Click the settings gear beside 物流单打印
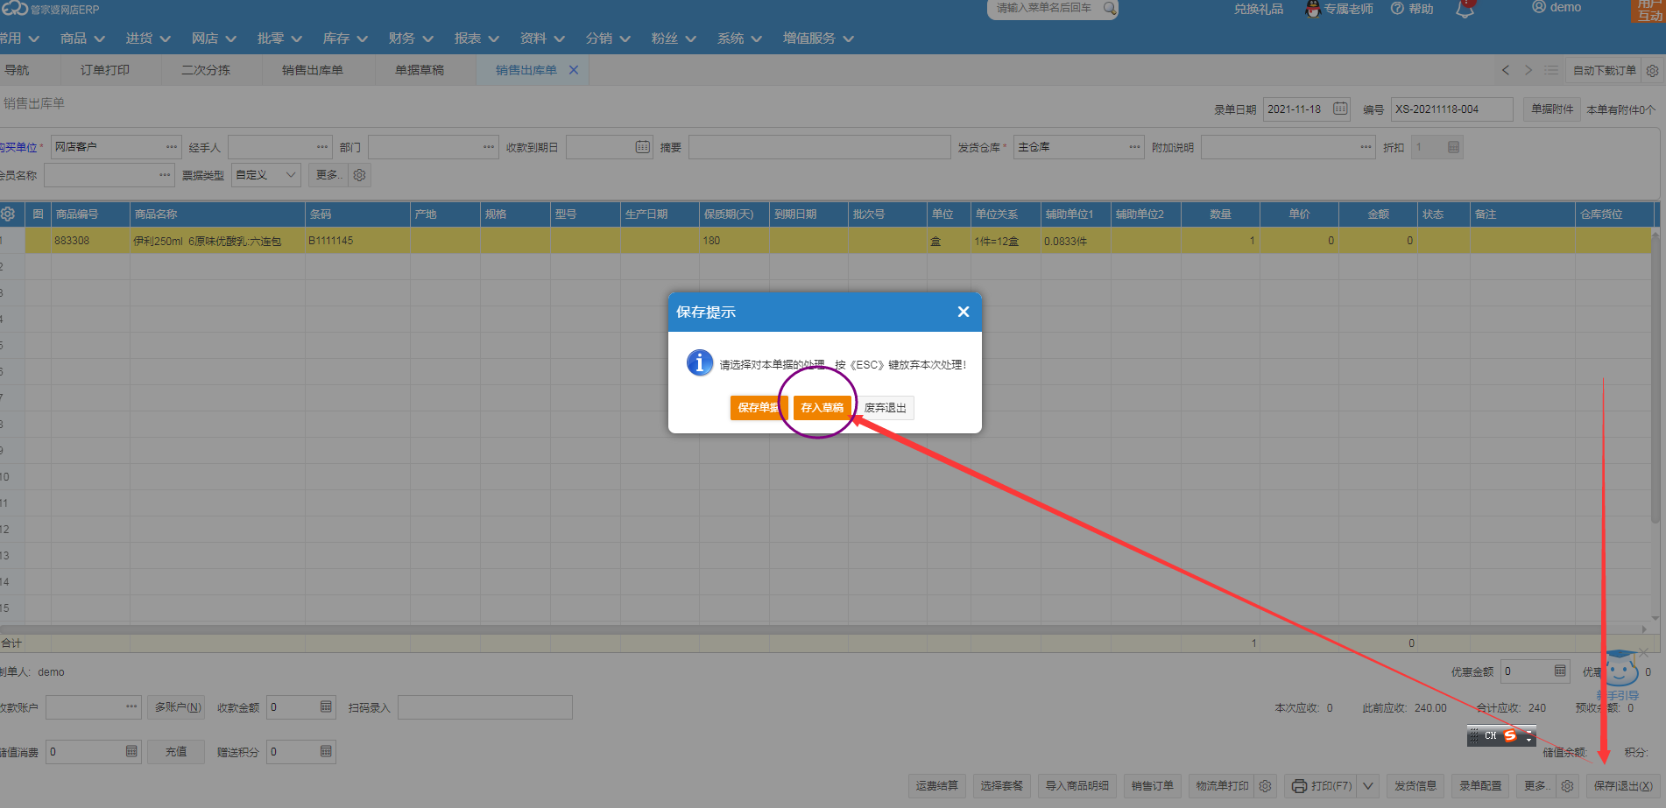 tap(1265, 786)
